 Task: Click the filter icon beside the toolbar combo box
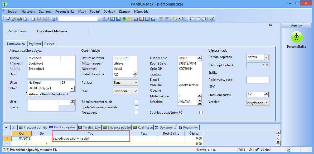pyautogui.click(x=105, y=19)
